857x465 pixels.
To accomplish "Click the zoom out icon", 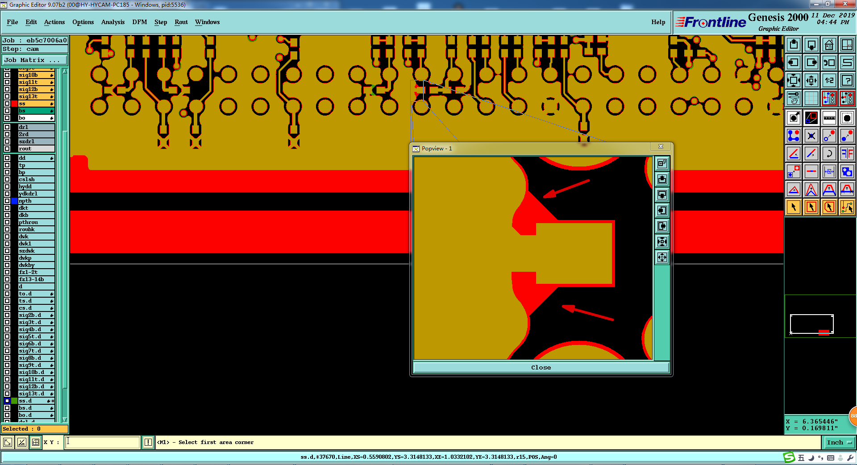I will click(811, 80).
